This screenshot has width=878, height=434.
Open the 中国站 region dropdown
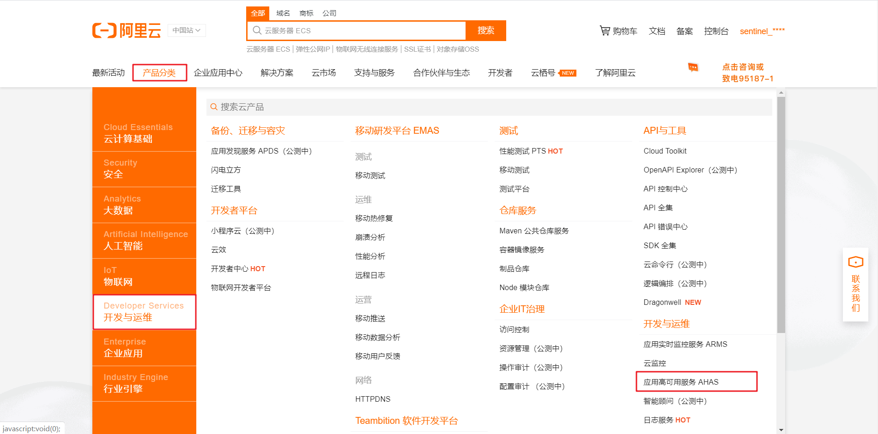tap(187, 30)
